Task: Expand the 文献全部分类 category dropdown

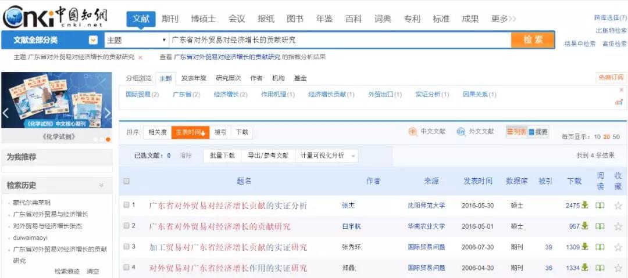Action: [93, 41]
